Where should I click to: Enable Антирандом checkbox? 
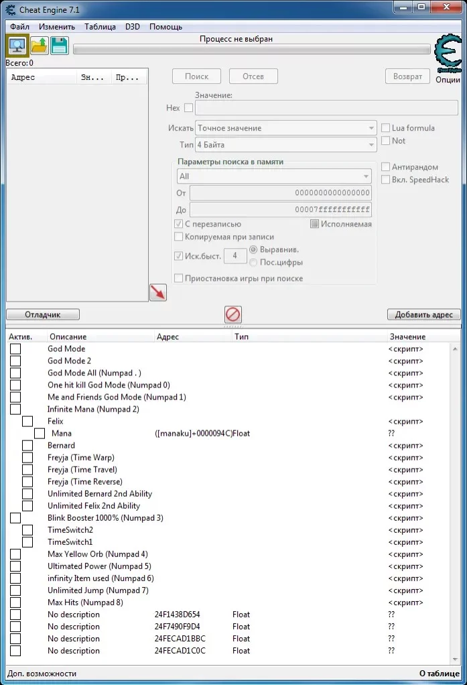tap(385, 167)
